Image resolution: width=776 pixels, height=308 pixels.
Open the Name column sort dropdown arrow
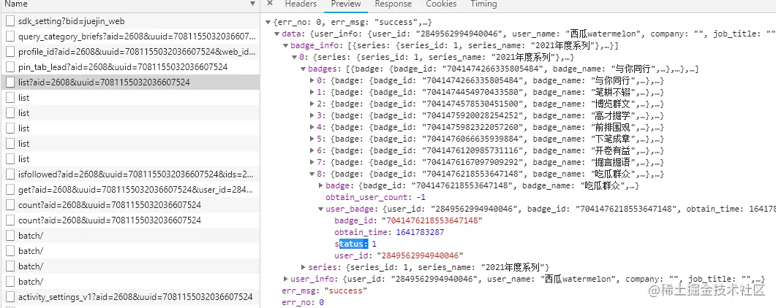pos(253,4)
